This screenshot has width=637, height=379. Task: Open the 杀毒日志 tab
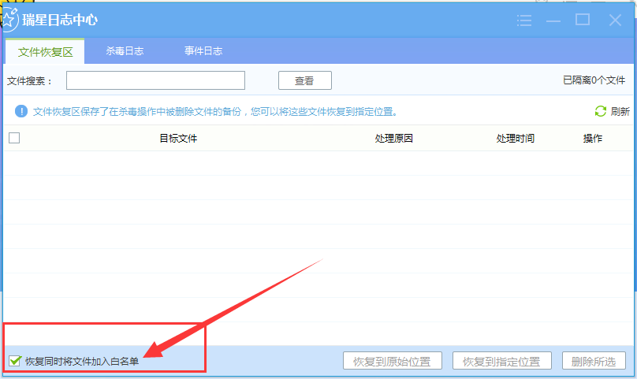point(125,51)
